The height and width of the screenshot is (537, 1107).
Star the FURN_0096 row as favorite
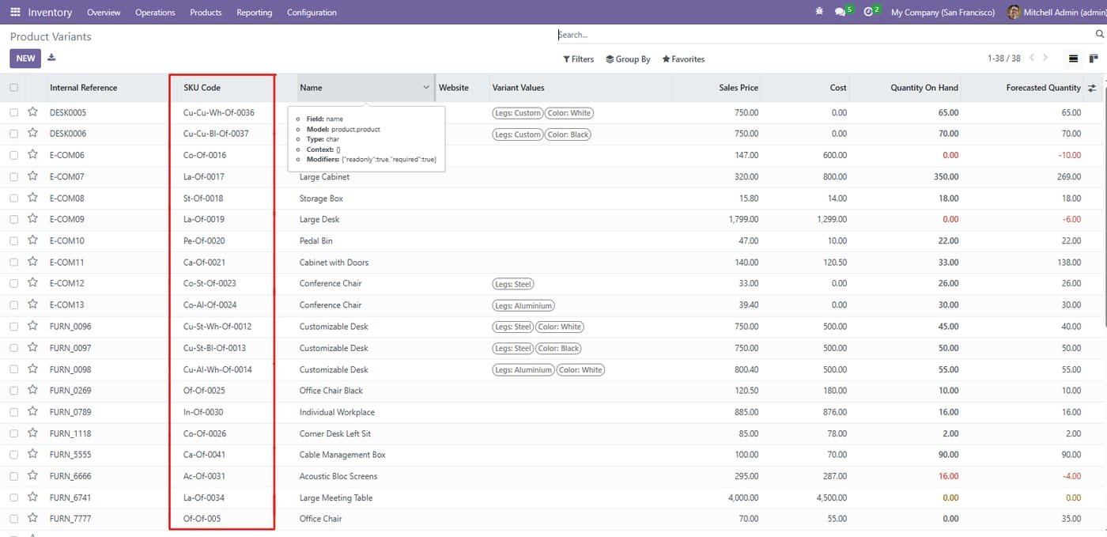tap(32, 325)
